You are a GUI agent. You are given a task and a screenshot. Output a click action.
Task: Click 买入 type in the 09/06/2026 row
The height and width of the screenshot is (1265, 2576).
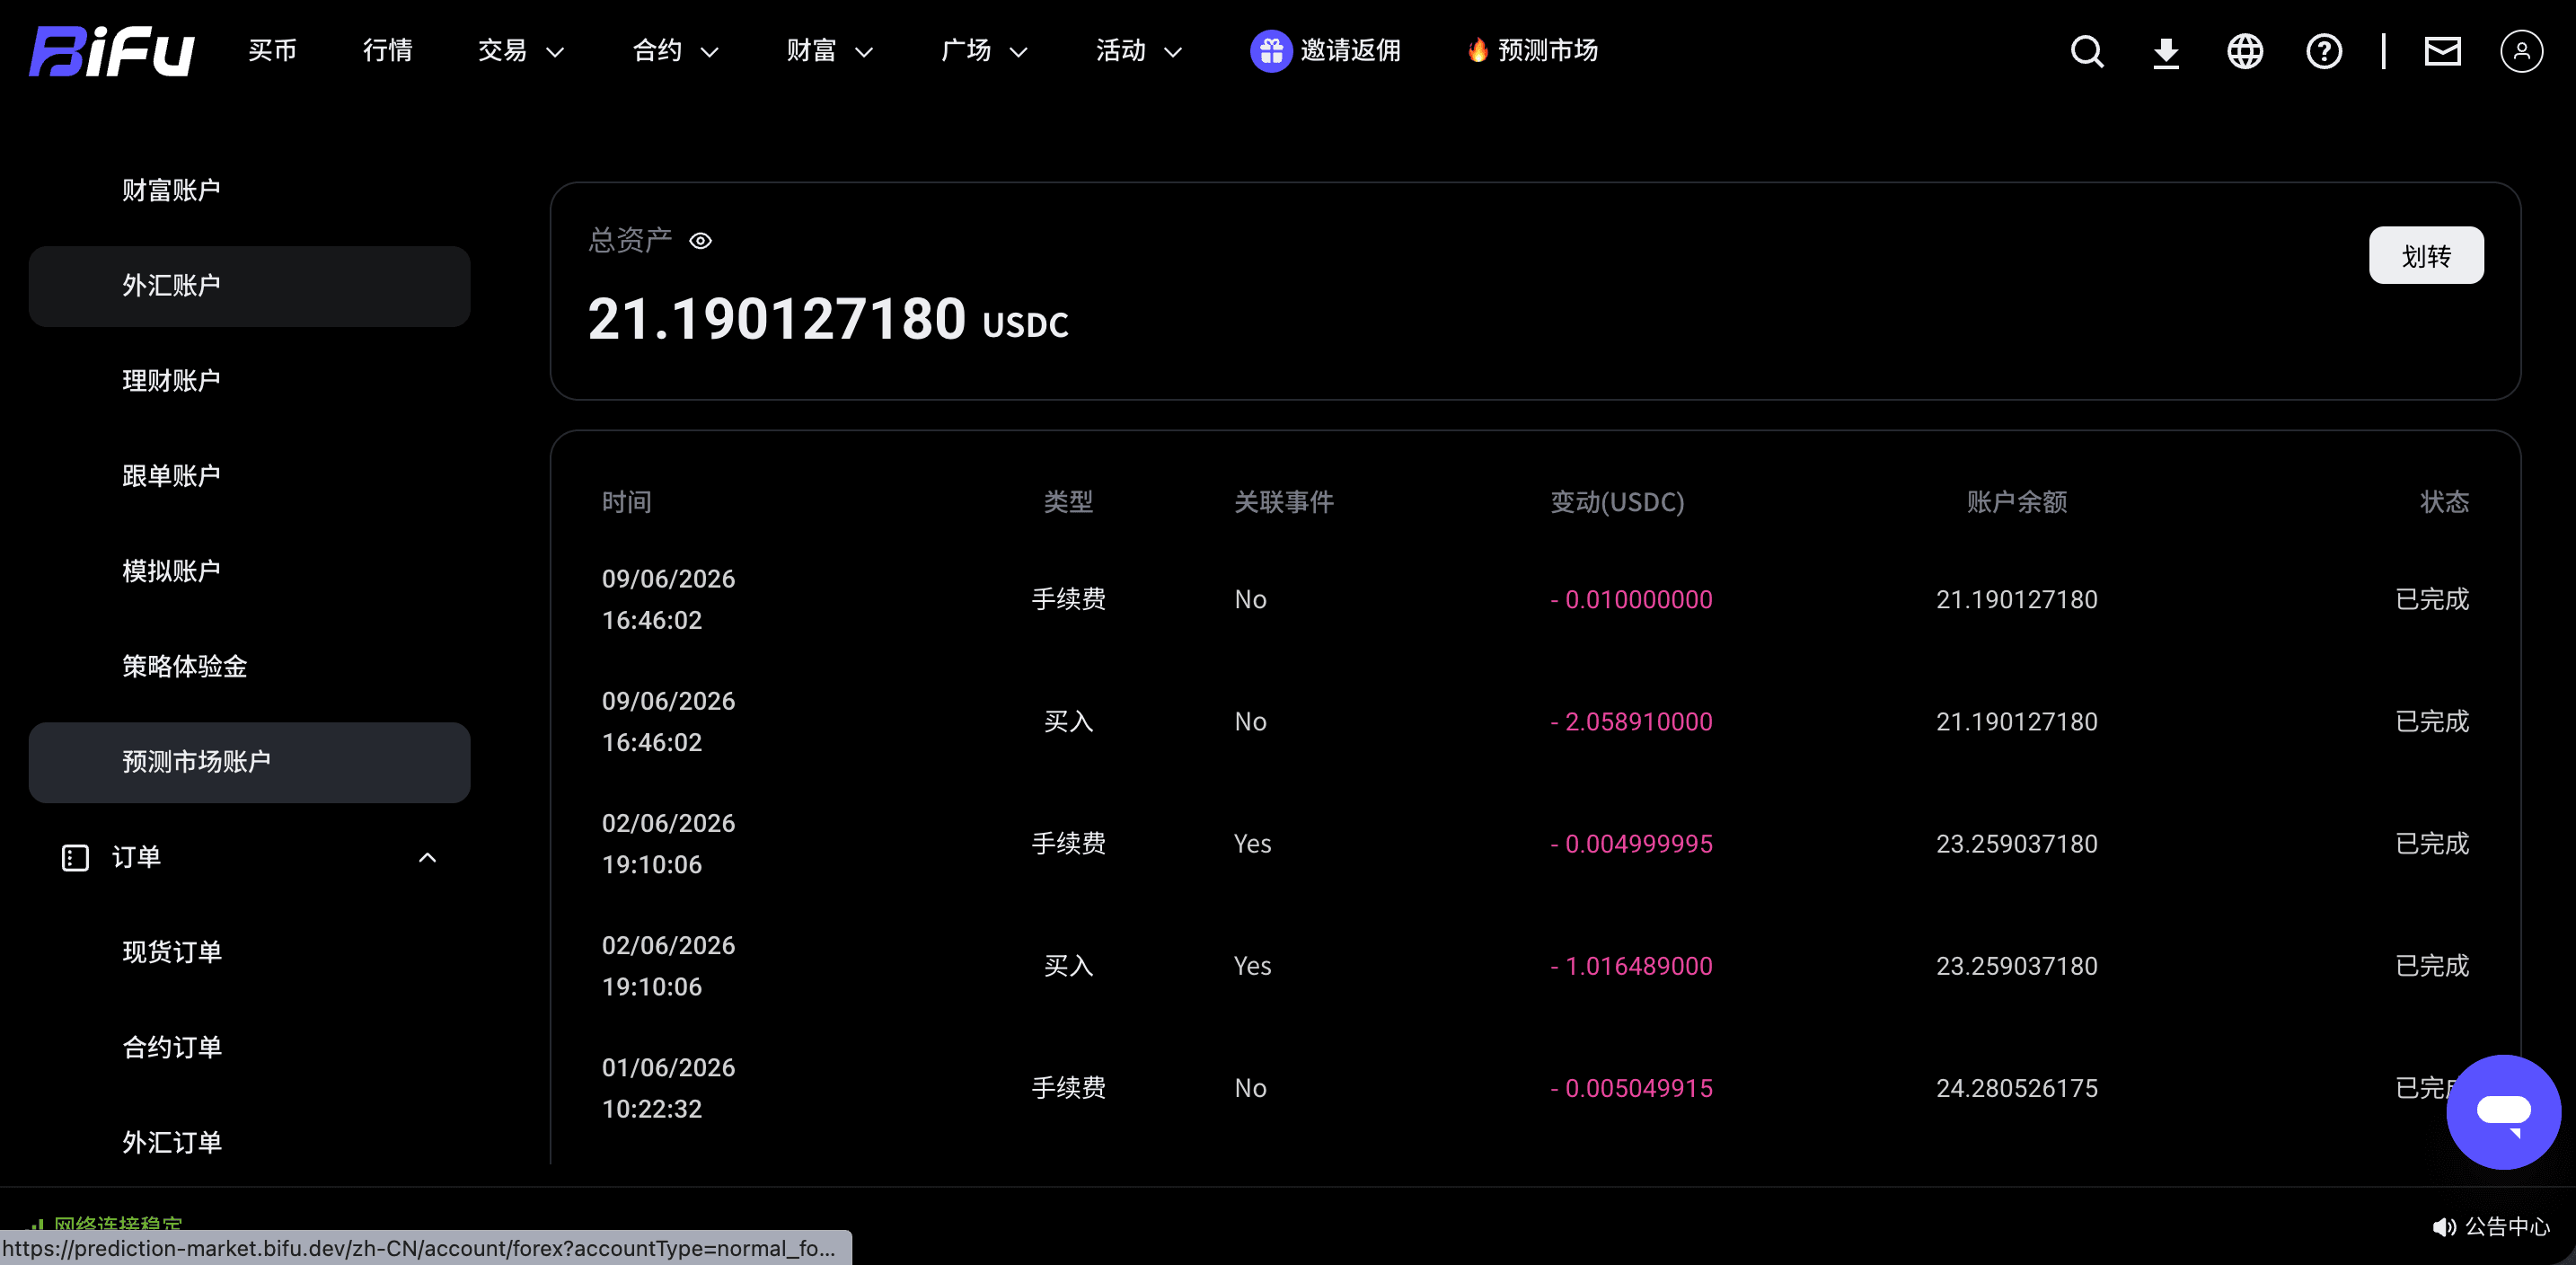pyautogui.click(x=1068, y=722)
